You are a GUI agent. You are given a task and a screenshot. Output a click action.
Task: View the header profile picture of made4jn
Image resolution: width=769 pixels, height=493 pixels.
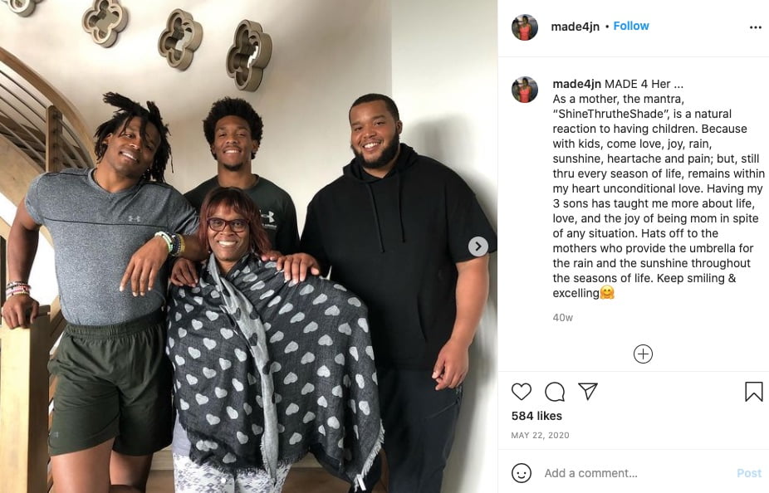click(525, 27)
